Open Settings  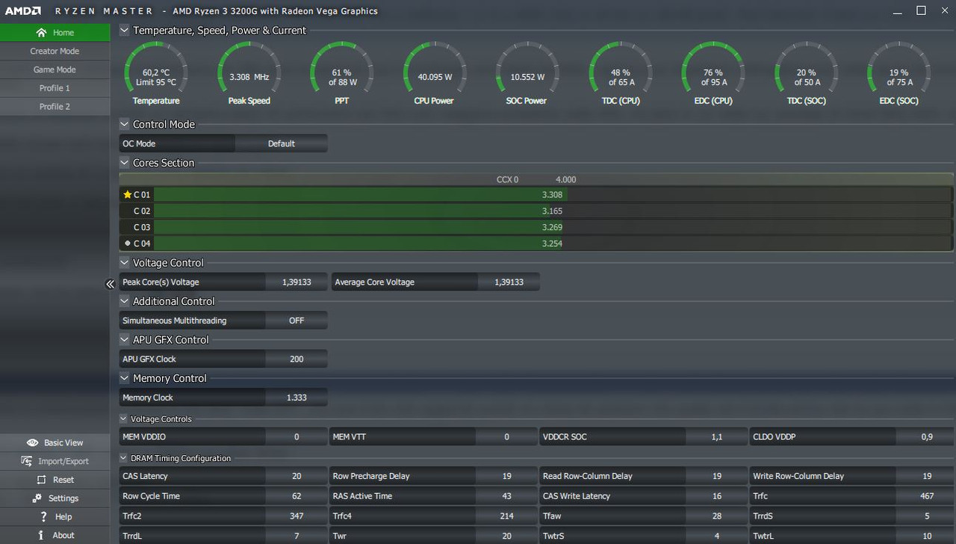55,498
